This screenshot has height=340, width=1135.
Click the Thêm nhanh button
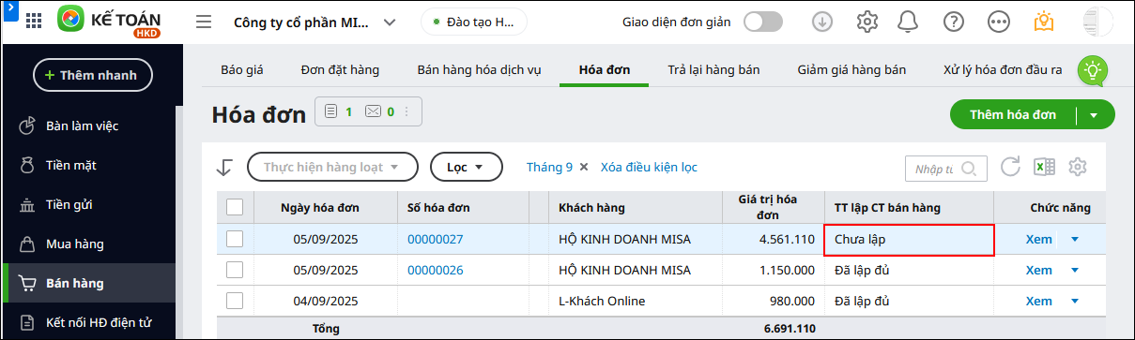93,75
